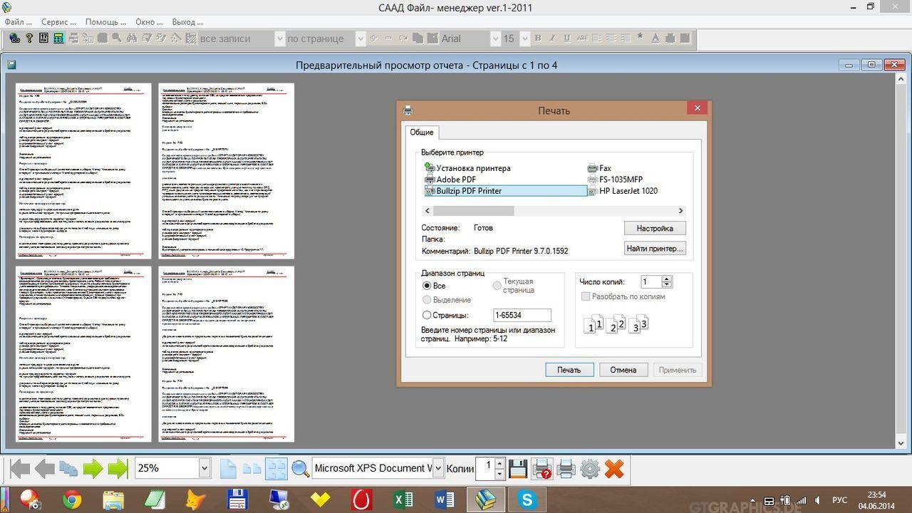Screen dimensions: 912x513
Task: Show two-page view
Action: coord(252,468)
